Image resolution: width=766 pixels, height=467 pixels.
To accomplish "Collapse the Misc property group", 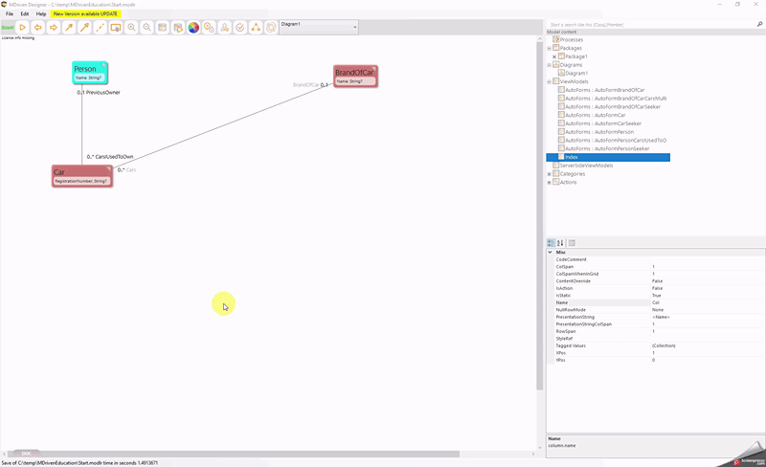I will point(551,253).
